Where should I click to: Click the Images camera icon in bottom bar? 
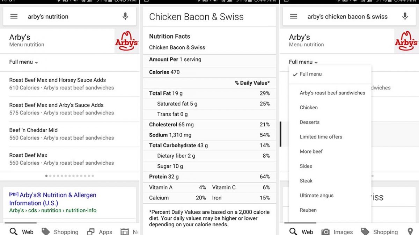[325, 232]
